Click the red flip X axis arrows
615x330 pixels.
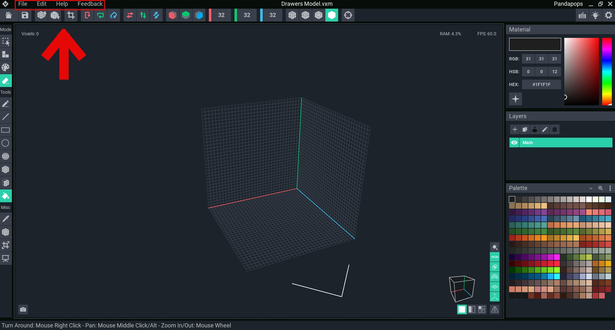[130, 15]
